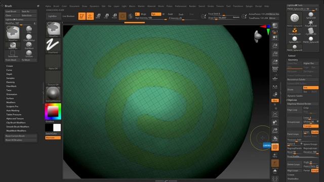The width and height of the screenshot is (324, 182).
Task: Open the Document menu
Action: (74, 6)
